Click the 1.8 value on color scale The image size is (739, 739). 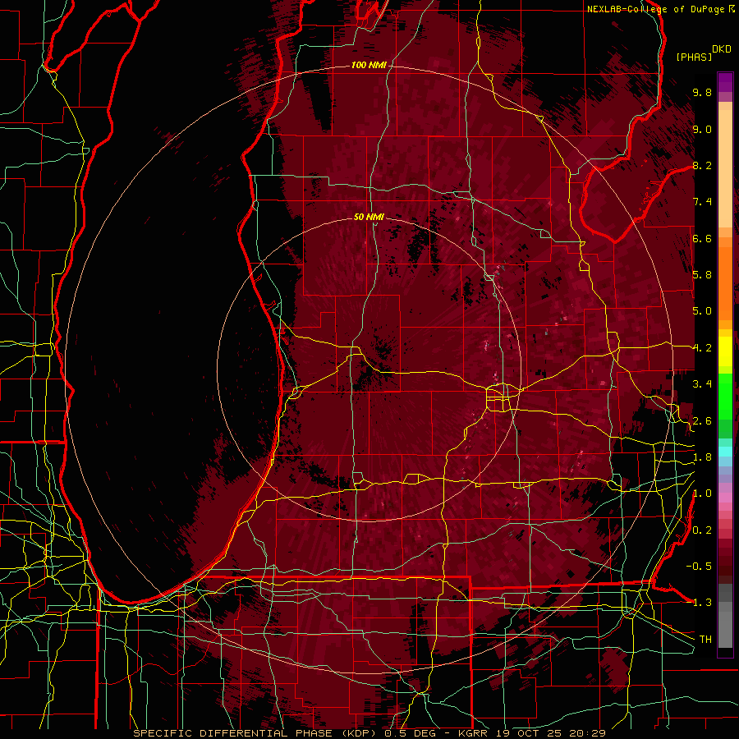click(702, 457)
